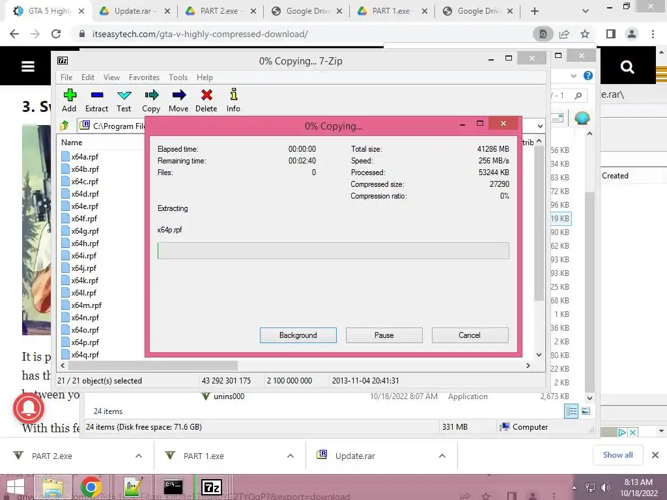Click Show all downloads
Viewport: 667px width, 500px height.
617,455
